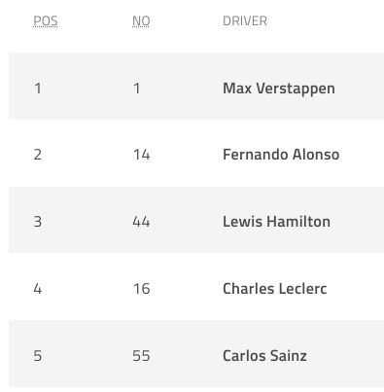Open Fernando Alonso driver link
384x392 pixels.
(281, 155)
